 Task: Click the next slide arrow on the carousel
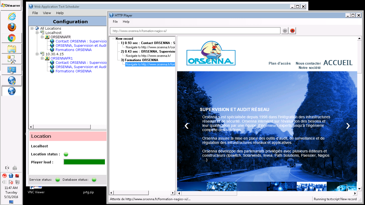(x=348, y=126)
